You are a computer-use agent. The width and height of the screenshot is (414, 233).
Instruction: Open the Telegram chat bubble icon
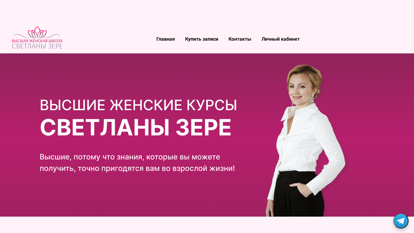tap(401, 221)
